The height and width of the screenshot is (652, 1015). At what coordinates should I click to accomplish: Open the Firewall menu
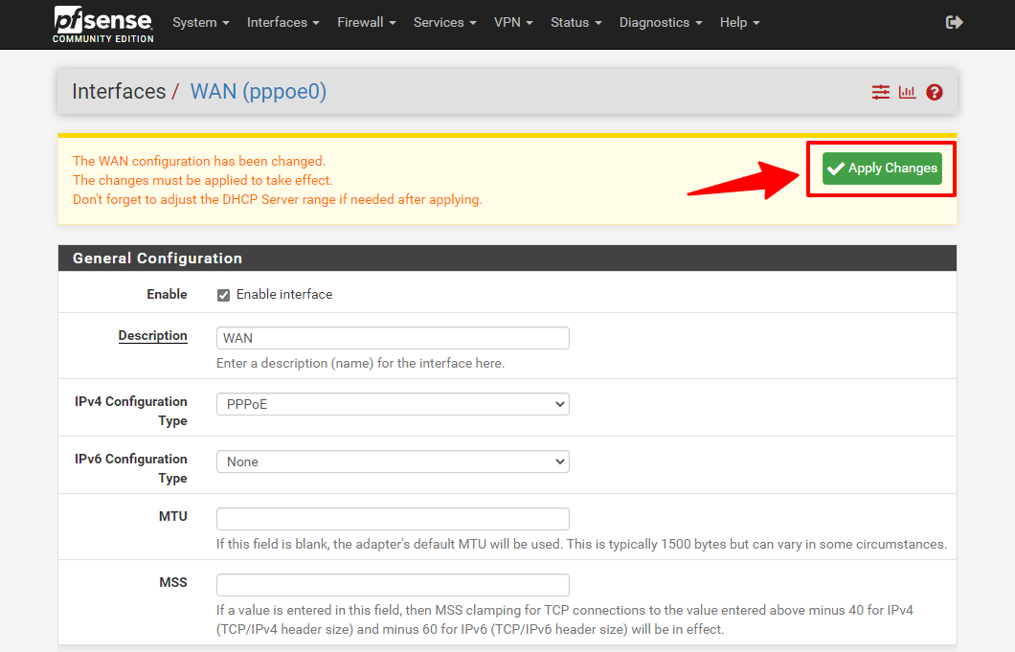366,22
